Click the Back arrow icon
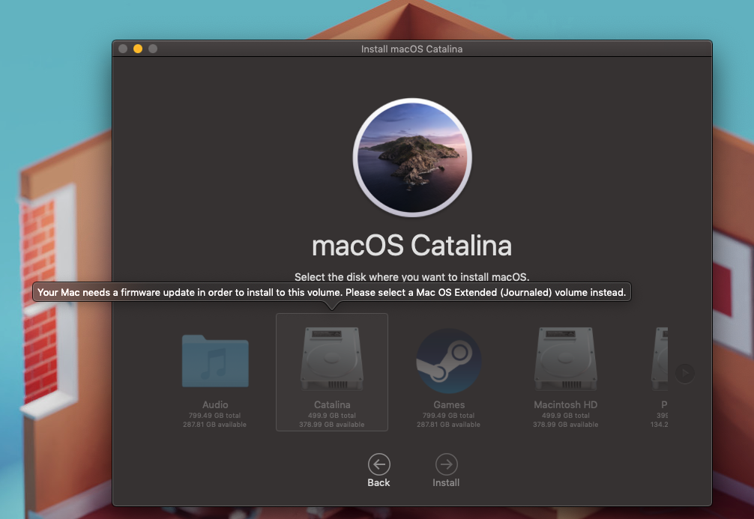The image size is (754, 519). pyautogui.click(x=379, y=464)
